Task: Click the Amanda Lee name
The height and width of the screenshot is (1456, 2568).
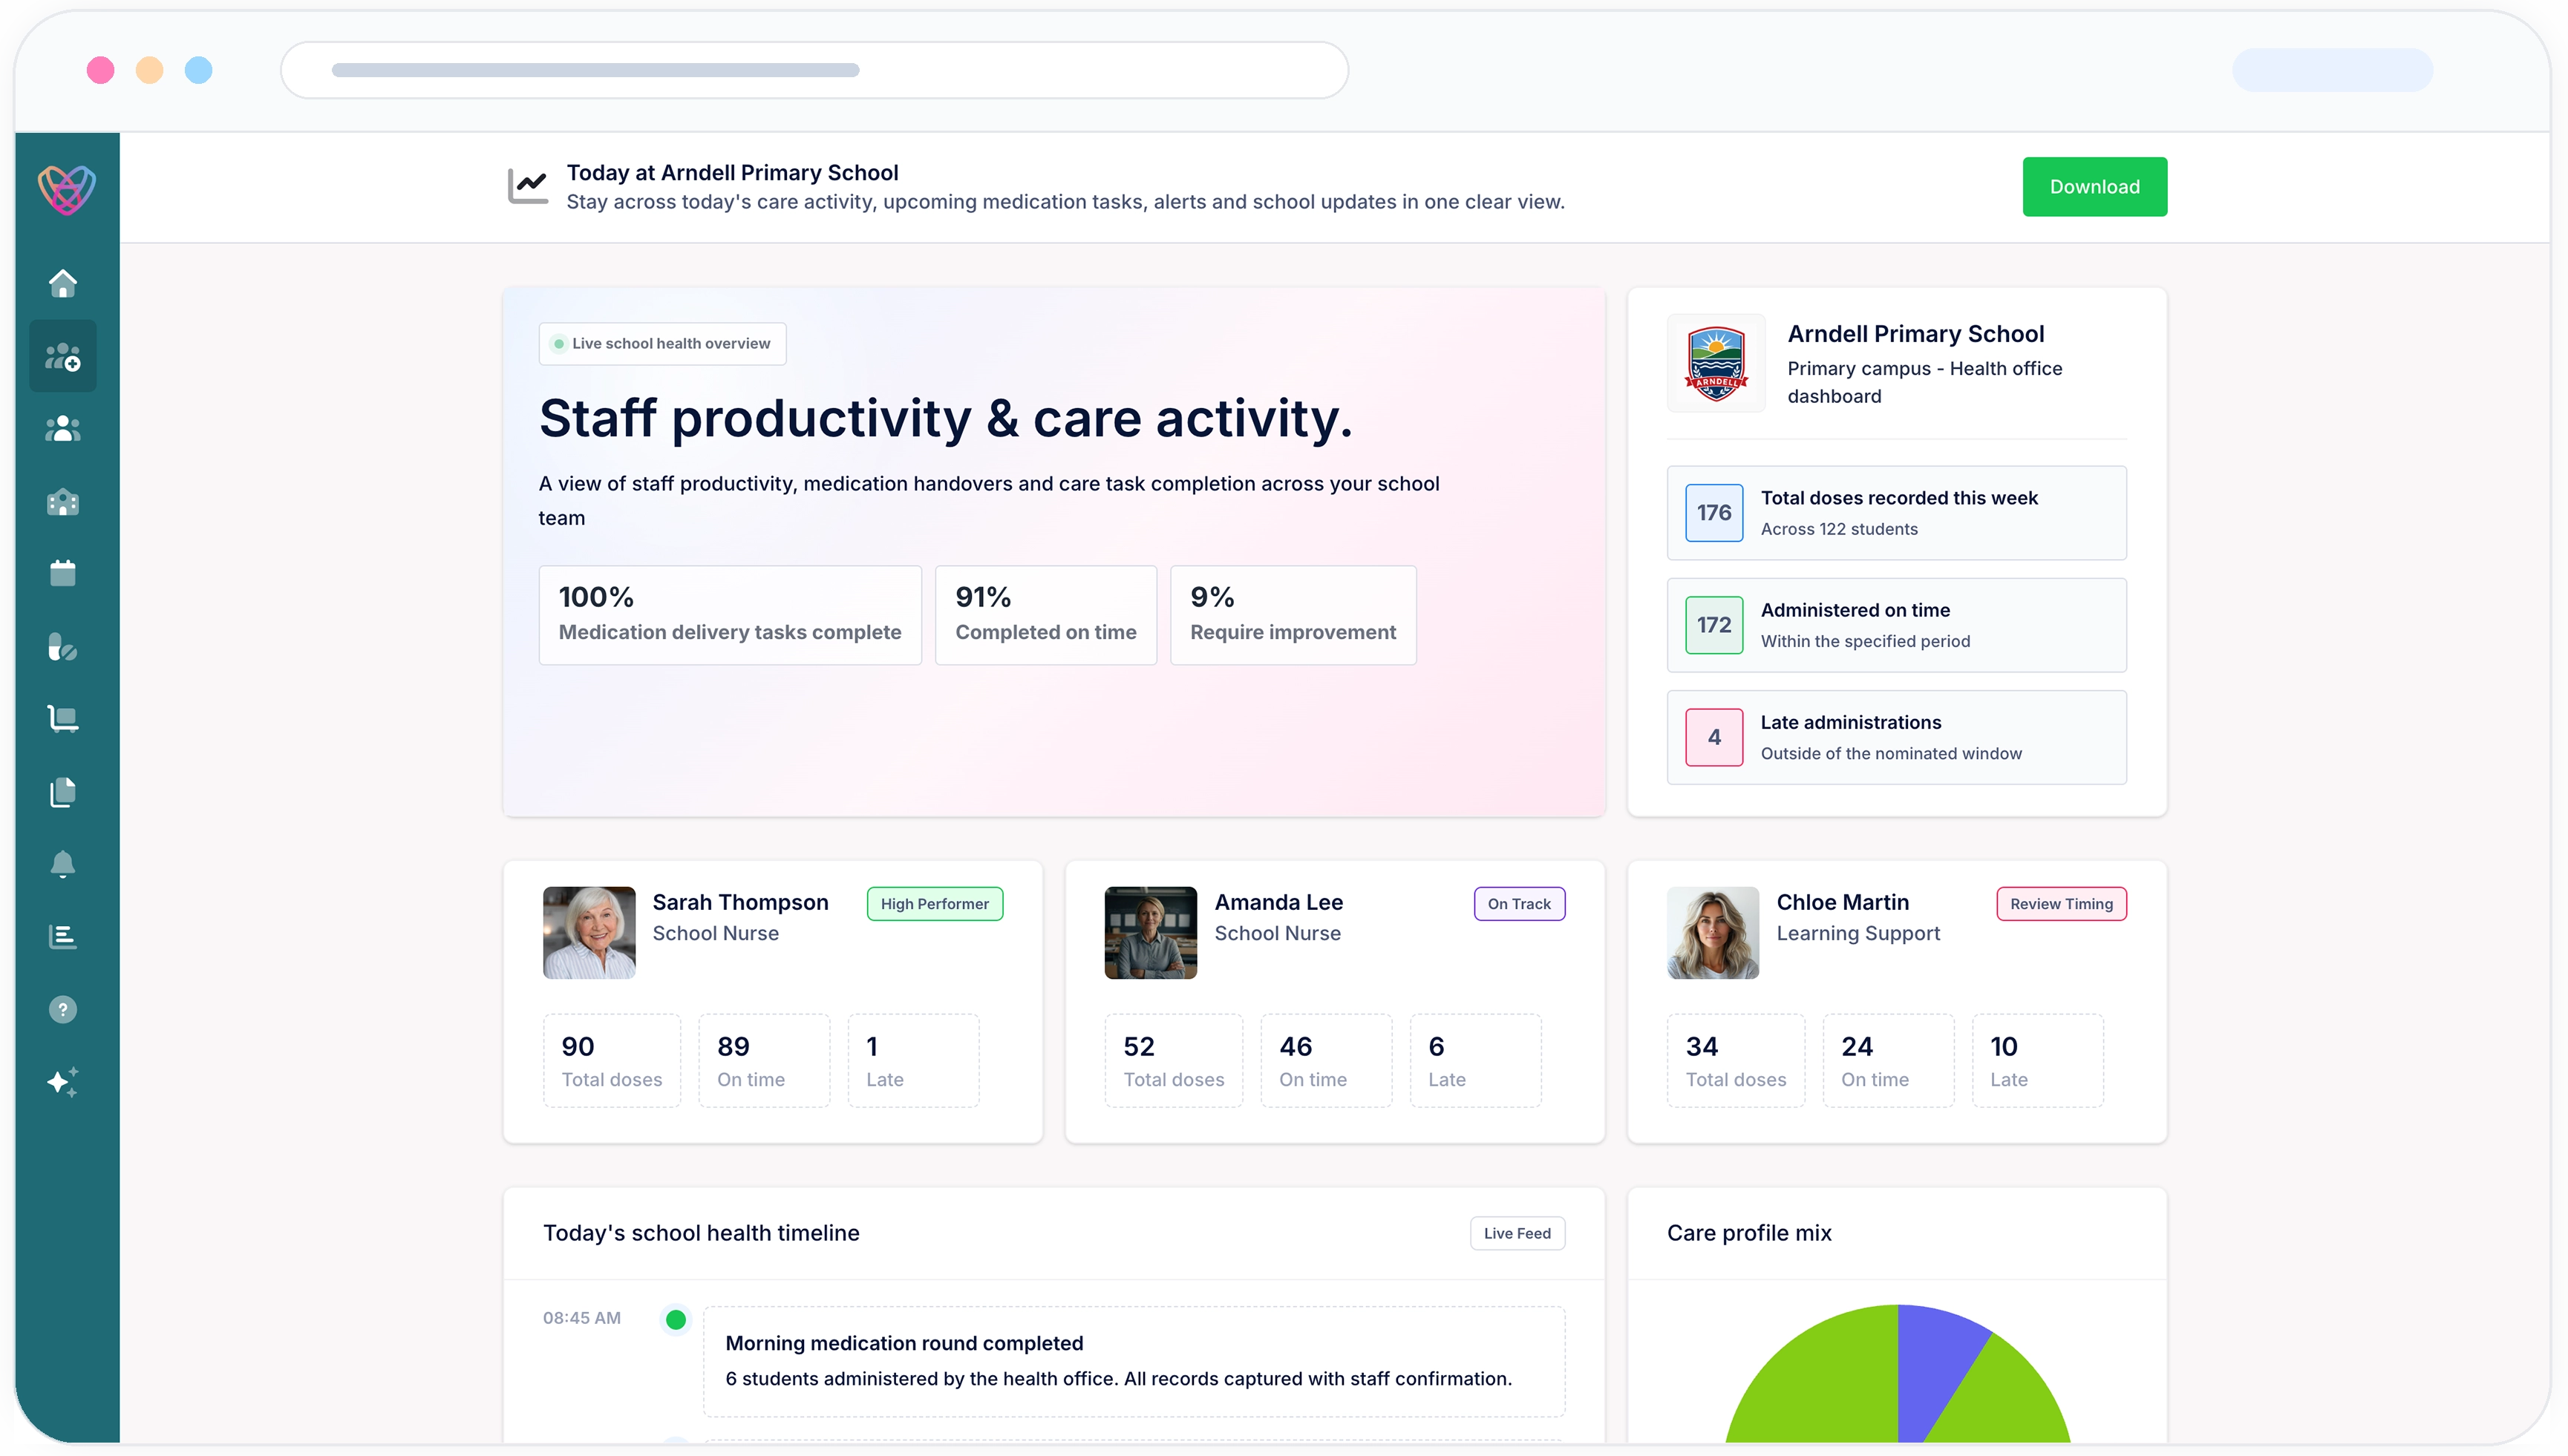Action: (x=1278, y=902)
